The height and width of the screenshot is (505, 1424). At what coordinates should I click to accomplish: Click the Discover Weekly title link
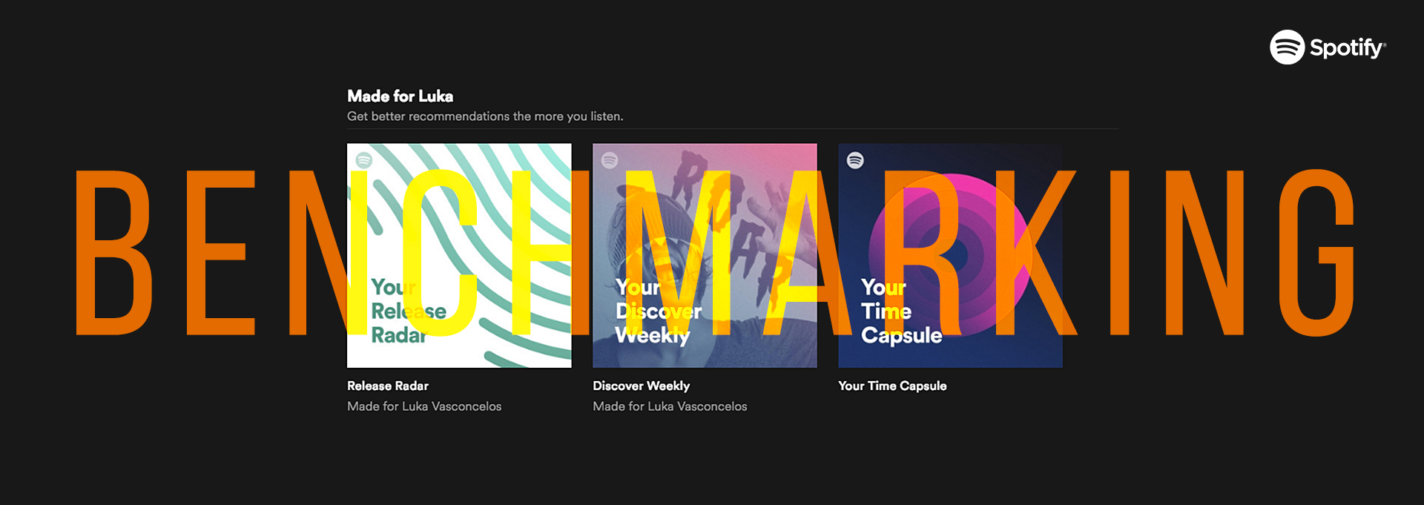pyautogui.click(x=642, y=386)
